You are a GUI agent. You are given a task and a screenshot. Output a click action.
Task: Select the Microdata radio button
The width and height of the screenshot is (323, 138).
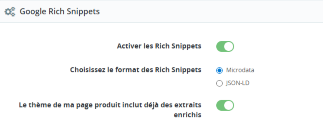[x=219, y=70]
